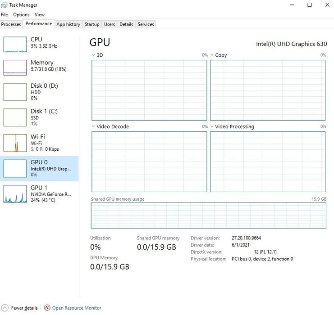The height and width of the screenshot is (315, 334).
Task: Go to the Startup tab
Action: [92, 24]
